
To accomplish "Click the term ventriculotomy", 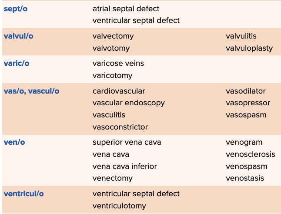I will tap(119, 206).
